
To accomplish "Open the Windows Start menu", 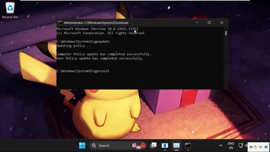I will 82,145.
